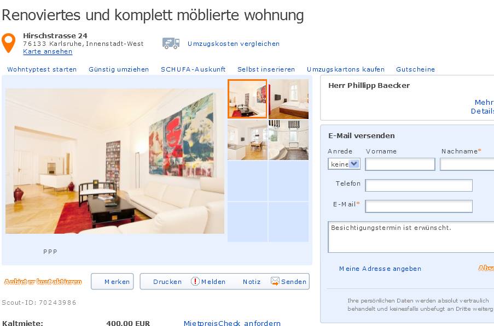Click the Notiz button
The height and width of the screenshot is (326, 494).
pos(252,282)
